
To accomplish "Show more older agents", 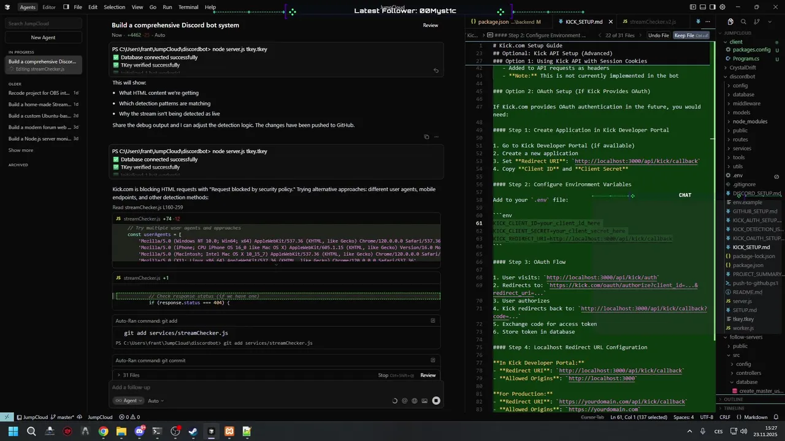I will coord(21,150).
